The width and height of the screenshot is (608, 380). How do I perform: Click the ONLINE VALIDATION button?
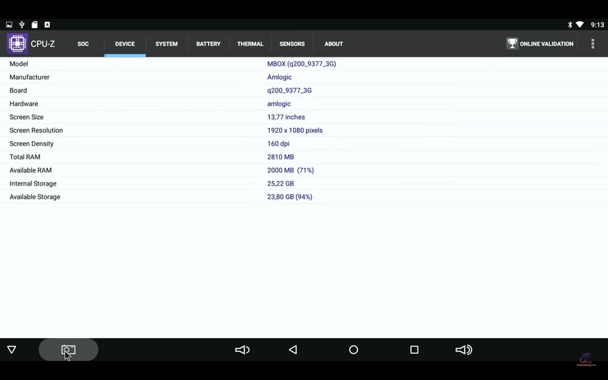(540, 44)
